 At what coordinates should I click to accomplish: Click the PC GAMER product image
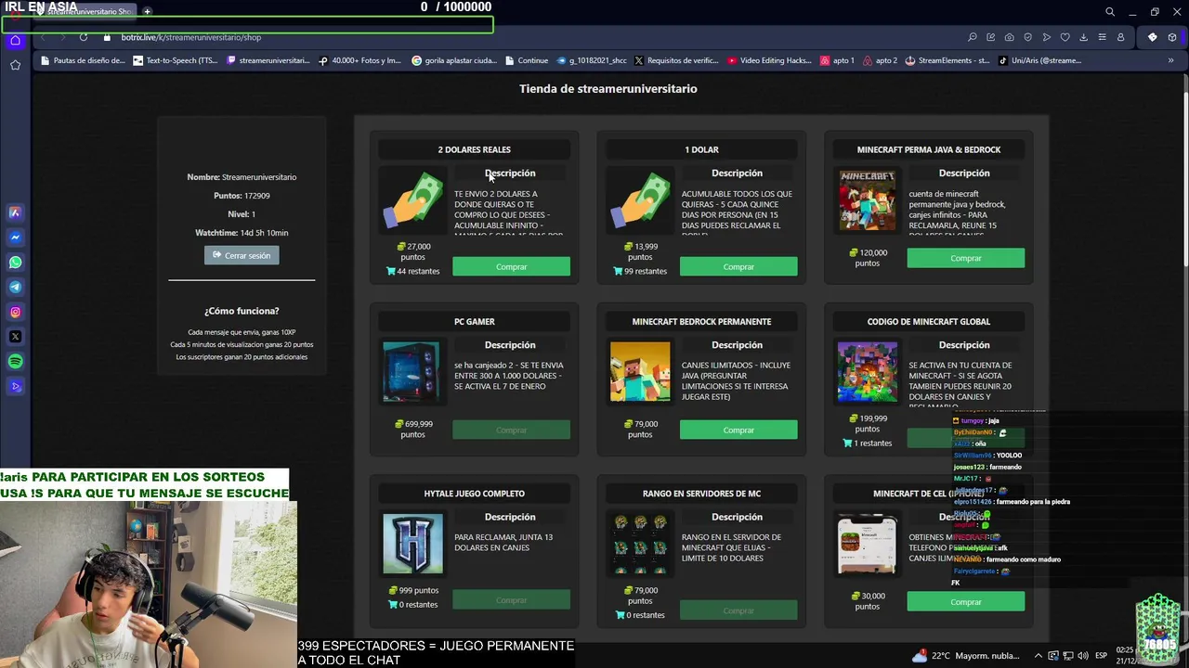[412, 372]
